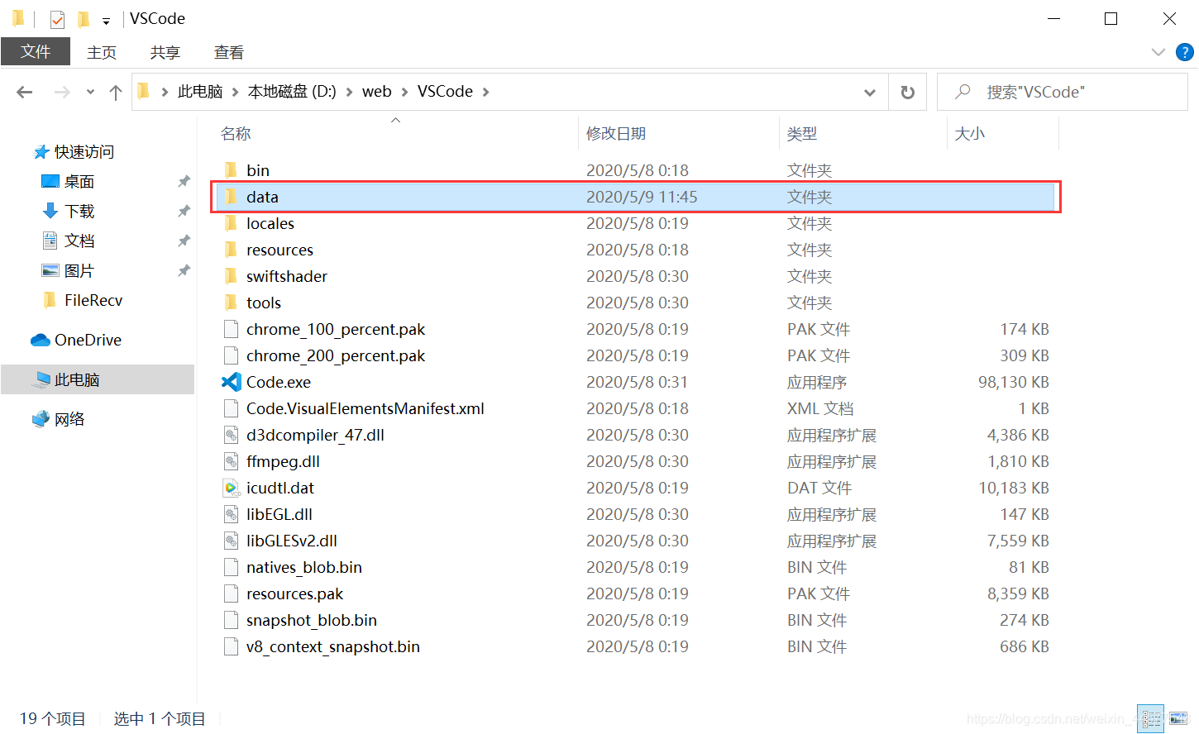Open recent locations dropdown arrow

pyautogui.click(x=90, y=92)
